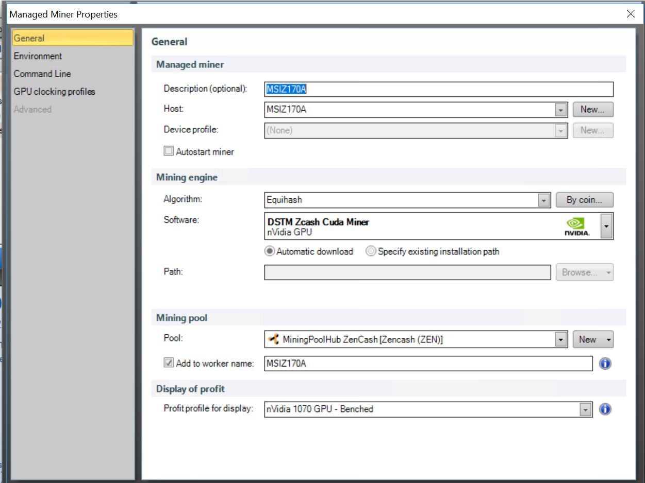645x483 pixels.
Task: Click the New button next to Pool
Action: pyautogui.click(x=587, y=339)
